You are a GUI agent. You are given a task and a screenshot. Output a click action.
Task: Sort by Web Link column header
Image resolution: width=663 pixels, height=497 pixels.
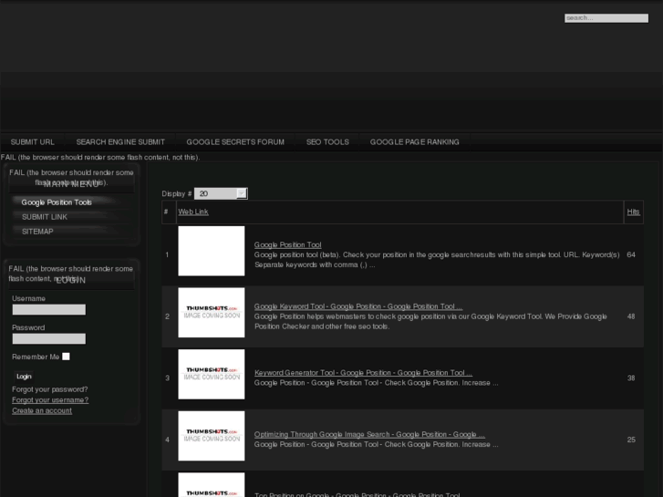click(193, 212)
